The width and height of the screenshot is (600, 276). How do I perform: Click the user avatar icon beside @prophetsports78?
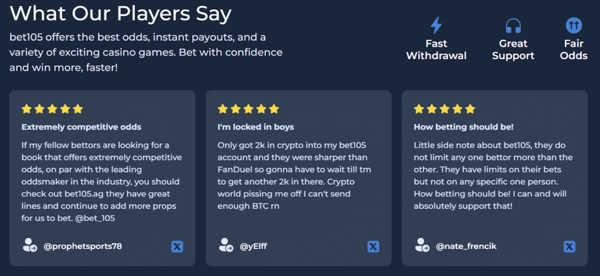[x=30, y=246]
